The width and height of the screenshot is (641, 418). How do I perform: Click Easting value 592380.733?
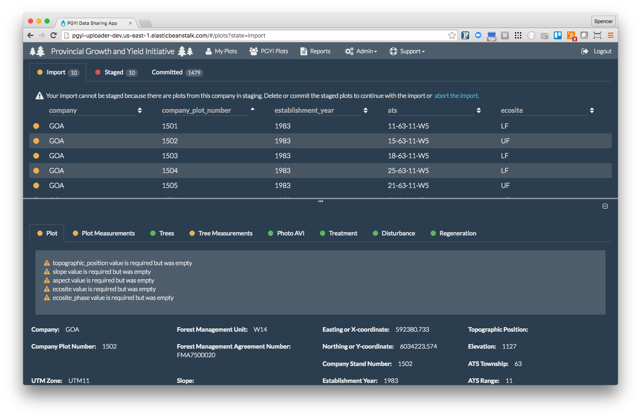click(x=412, y=330)
